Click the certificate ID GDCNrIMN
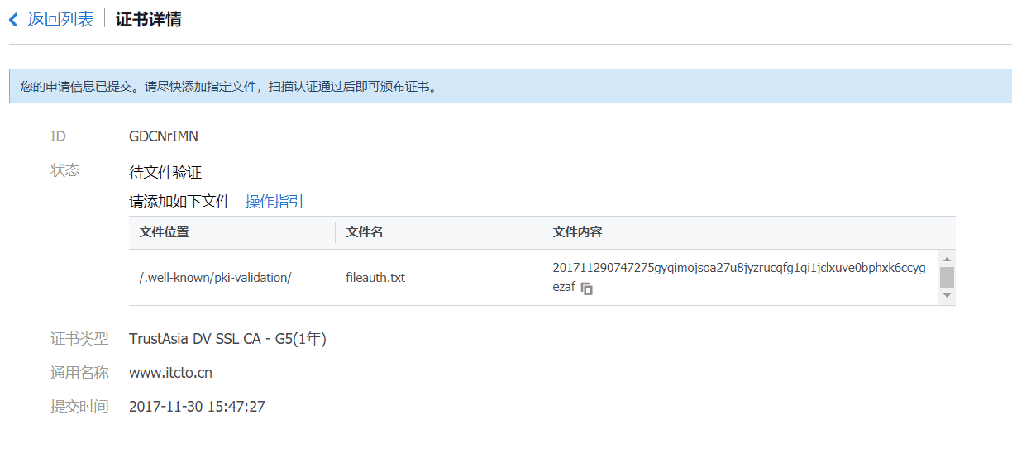The height and width of the screenshot is (453, 1012). click(x=164, y=136)
